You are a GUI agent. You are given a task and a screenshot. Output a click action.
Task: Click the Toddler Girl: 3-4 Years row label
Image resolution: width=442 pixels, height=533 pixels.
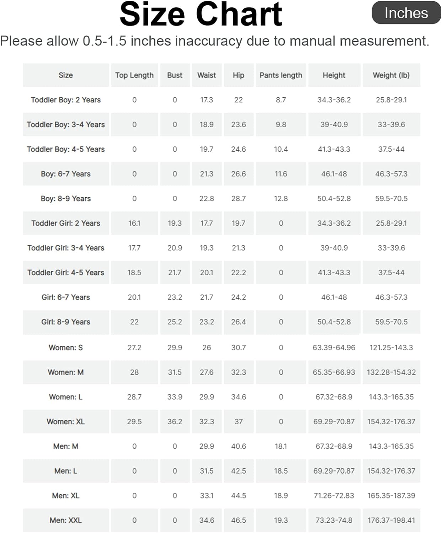coord(66,248)
